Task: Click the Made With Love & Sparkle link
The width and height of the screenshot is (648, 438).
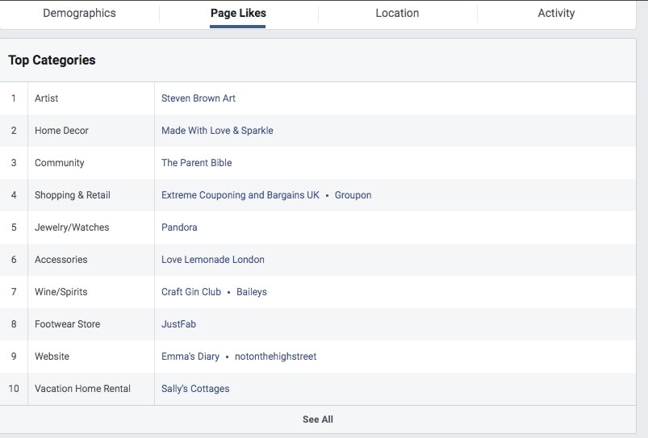Action: point(217,131)
